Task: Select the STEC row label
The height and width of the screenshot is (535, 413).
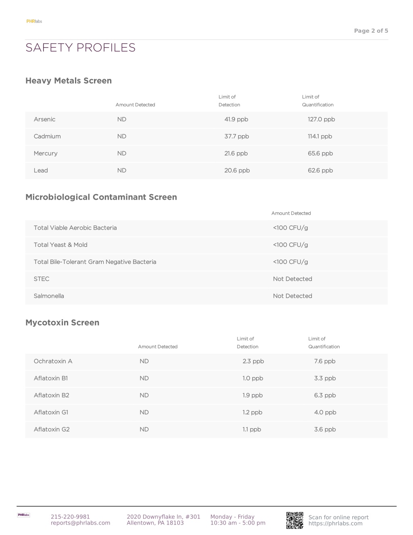Action: (42, 279)
